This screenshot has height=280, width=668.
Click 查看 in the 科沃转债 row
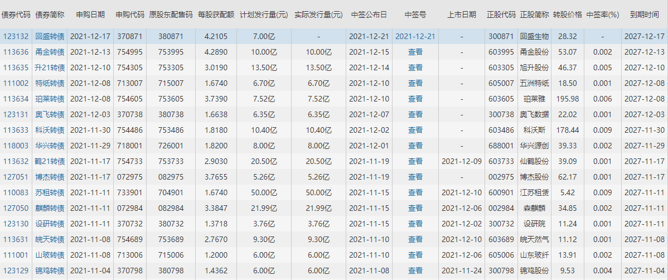415,130
